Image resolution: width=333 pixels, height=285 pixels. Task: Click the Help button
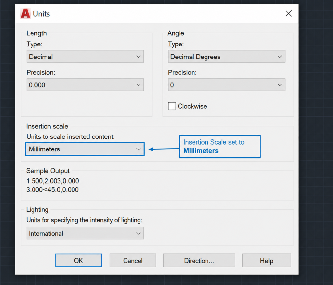(267, 260)
